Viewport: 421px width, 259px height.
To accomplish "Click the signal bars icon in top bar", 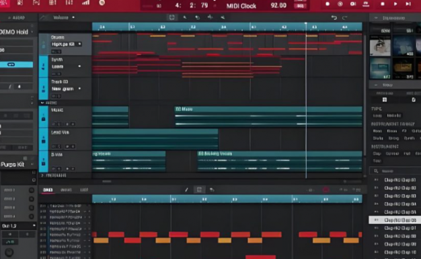I will pyautogui.click(x=85, y=3).
